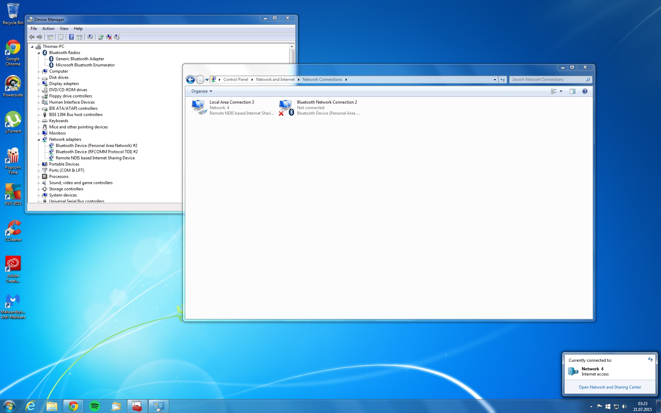Toggle Show/Hide Console Tree icon in Device Manager

[x=50, y=37]
